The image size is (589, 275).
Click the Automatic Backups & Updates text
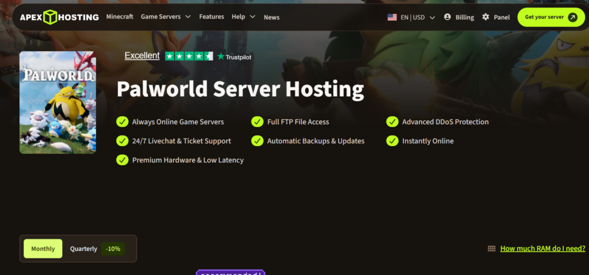tap(316, 141)
